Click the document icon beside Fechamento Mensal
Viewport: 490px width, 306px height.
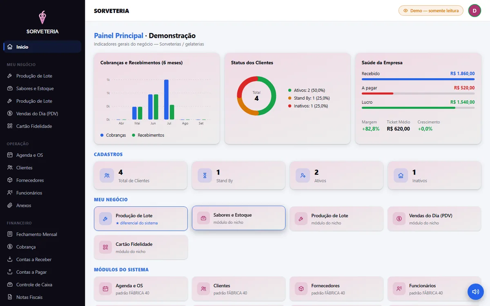point(10,234)
